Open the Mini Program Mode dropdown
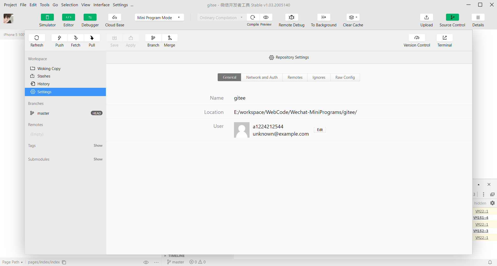497x266 pixels. (x=159, y=18)
